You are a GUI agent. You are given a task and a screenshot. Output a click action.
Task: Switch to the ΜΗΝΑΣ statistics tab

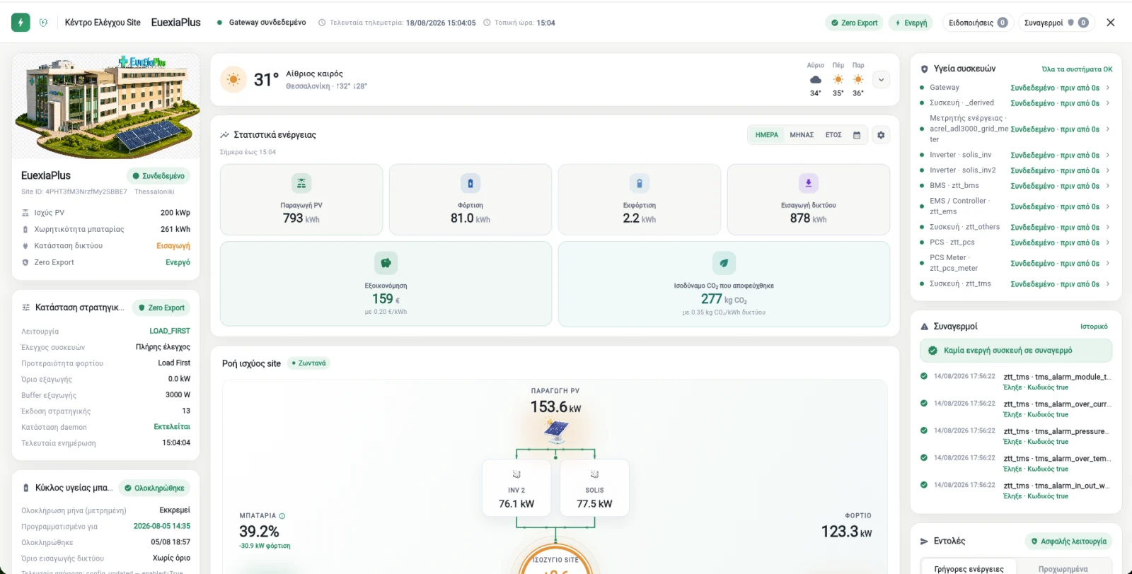click(802, 135)
